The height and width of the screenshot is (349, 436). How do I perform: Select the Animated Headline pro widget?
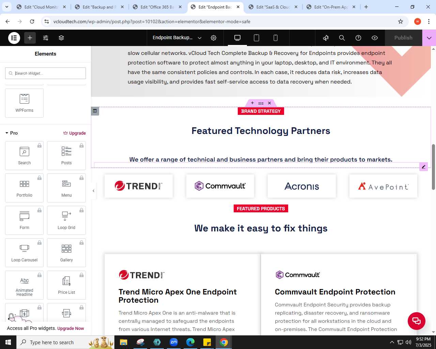(25, 285)
